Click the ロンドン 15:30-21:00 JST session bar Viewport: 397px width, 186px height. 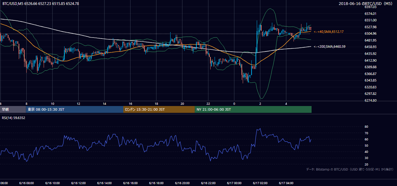(x=159, y=109)
